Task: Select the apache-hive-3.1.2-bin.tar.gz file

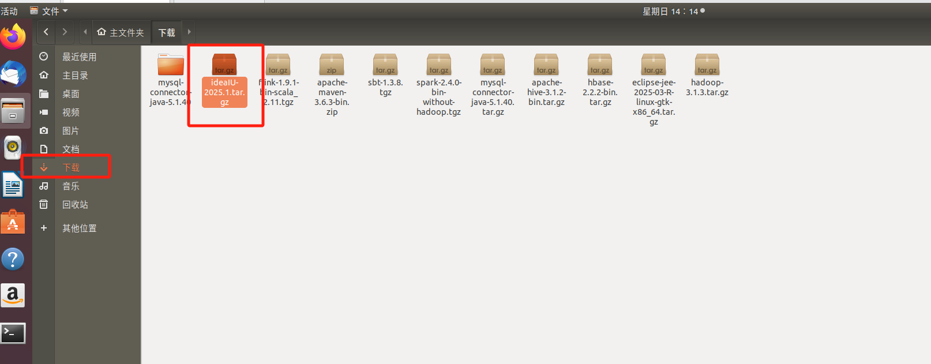Action: pyautogui.click(x=546, y=65)
